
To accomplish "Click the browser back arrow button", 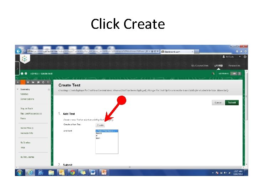I will [18, 51].
